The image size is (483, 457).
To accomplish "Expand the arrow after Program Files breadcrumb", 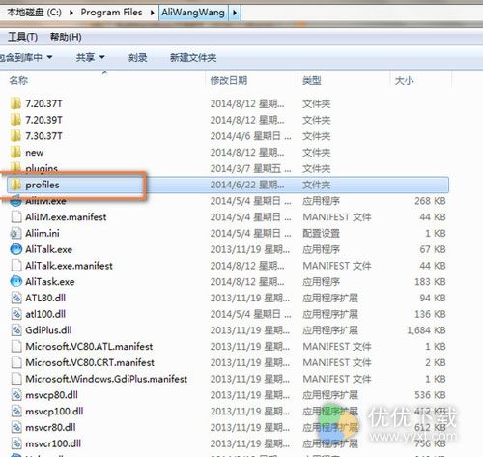I will click(x=152, y=13).
